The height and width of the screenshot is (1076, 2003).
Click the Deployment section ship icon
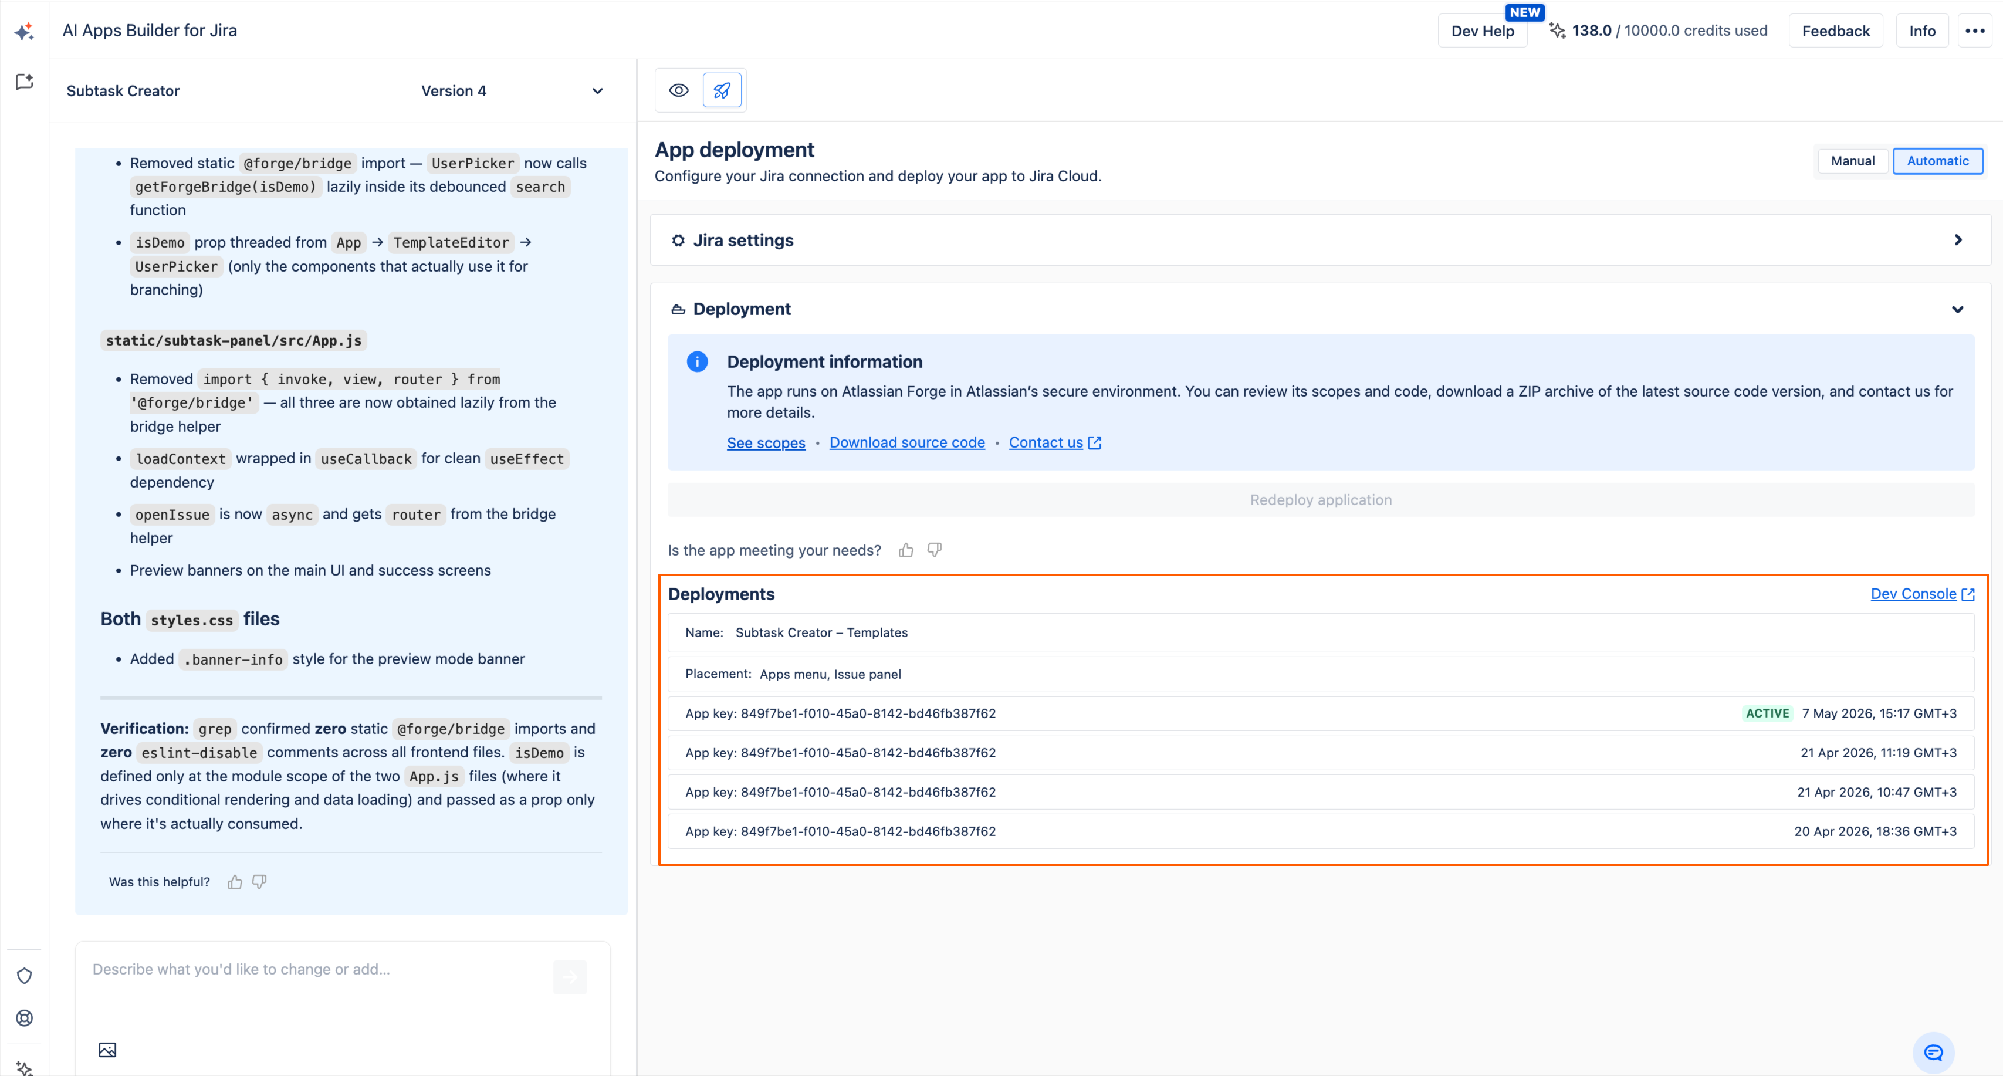click(678, 309)
